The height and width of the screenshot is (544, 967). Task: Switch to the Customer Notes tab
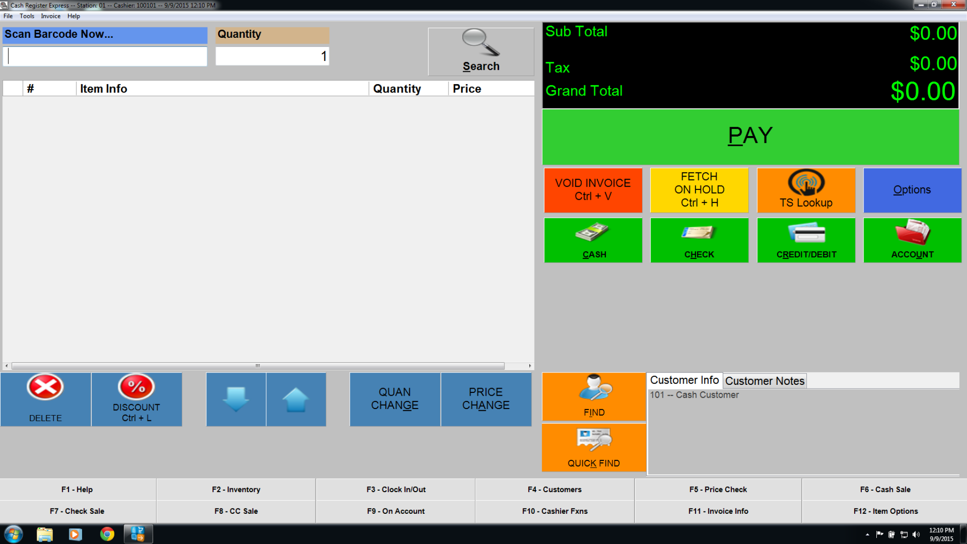click(x=764, y=381)
